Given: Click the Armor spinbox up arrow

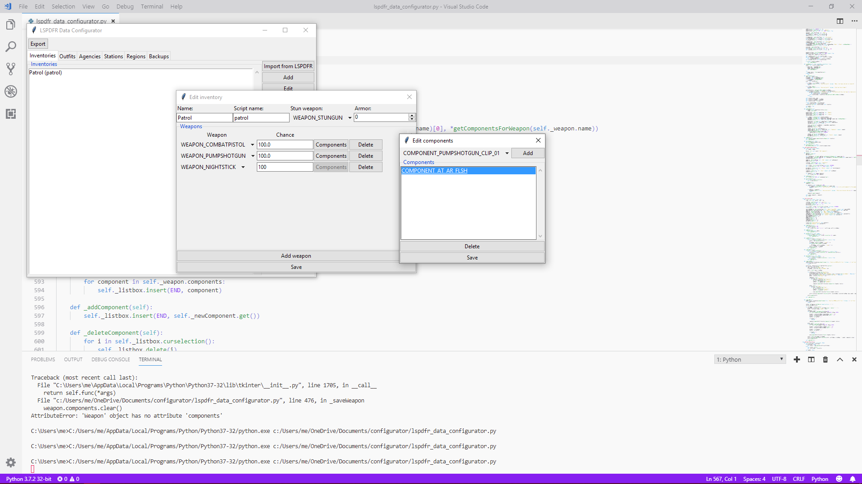Looking at the screenshot, I should pyautogui.click(x=412, y=115).
